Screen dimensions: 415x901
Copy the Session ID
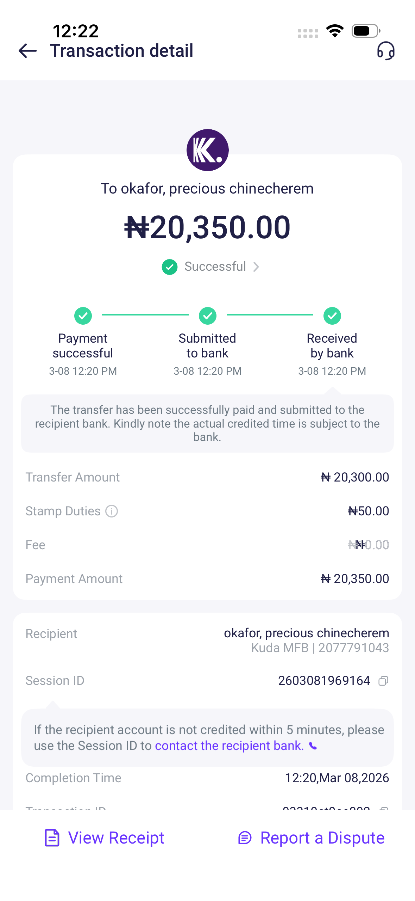[x=383, y=681]
